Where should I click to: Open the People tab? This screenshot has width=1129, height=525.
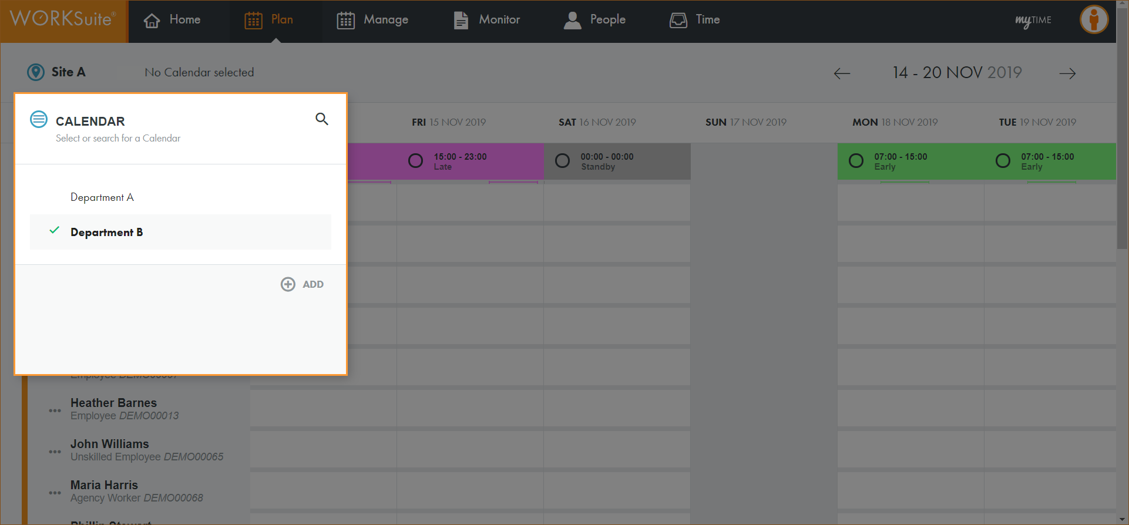pos(594,20)
